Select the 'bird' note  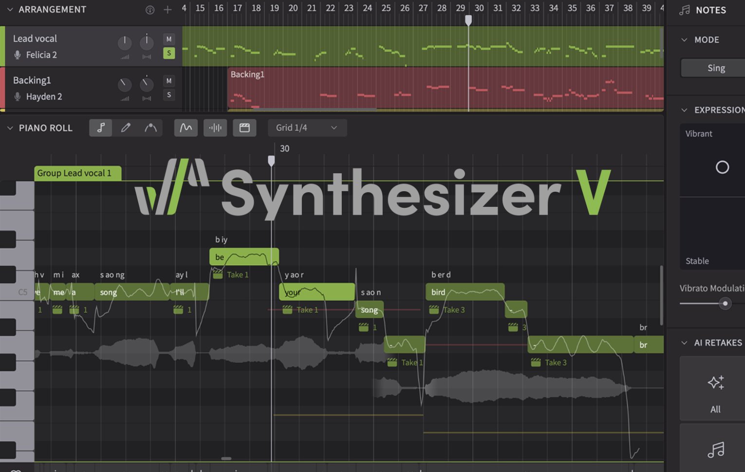click(465, 292)
